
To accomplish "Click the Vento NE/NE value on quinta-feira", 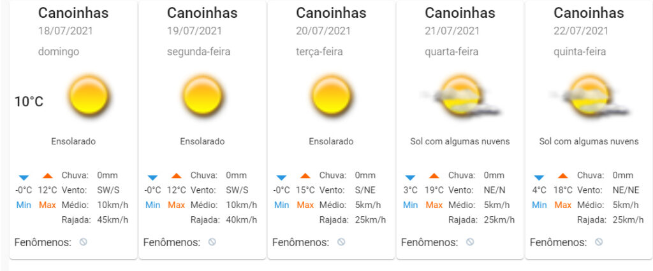I will point(626,190).
